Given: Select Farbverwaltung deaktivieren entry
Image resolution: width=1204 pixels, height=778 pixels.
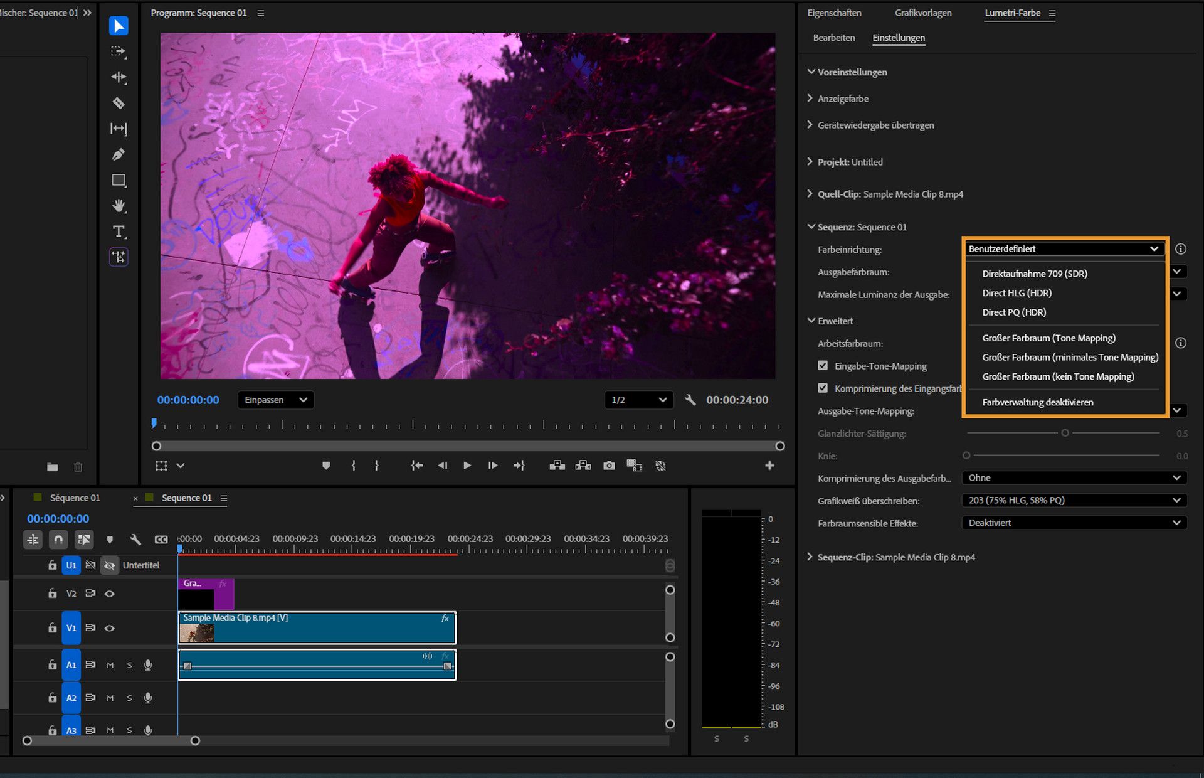Looking at the screenshot, I should point(1037,402).
